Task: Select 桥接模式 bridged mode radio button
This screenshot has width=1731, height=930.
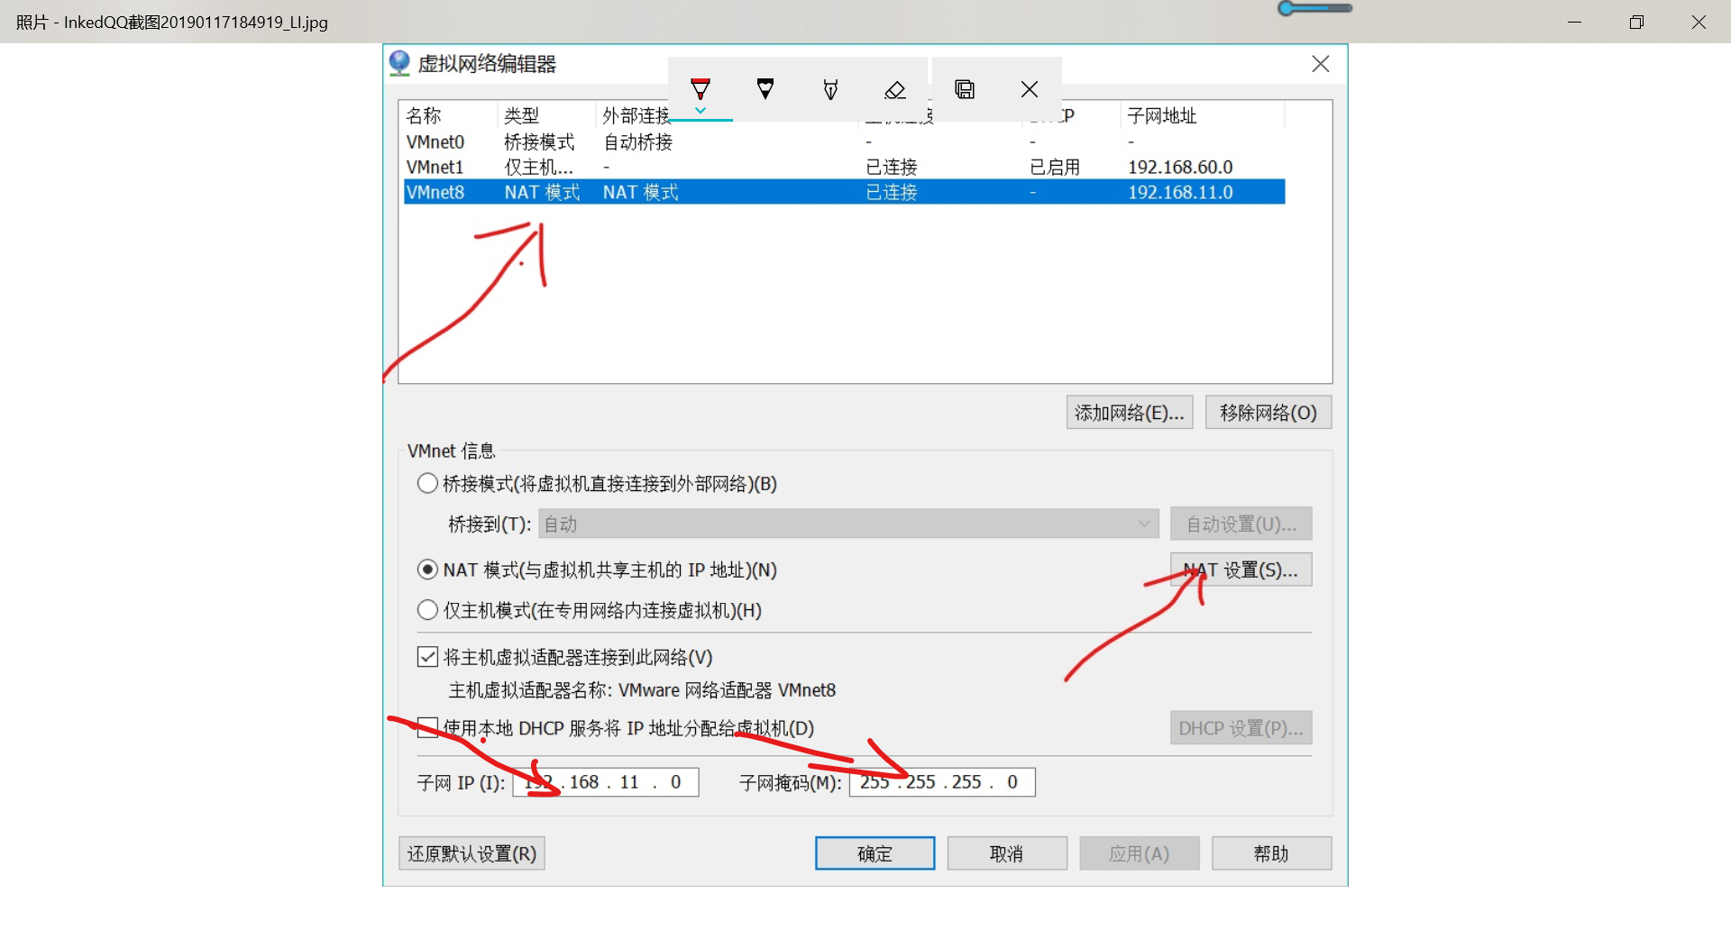Action: (427, 483)
